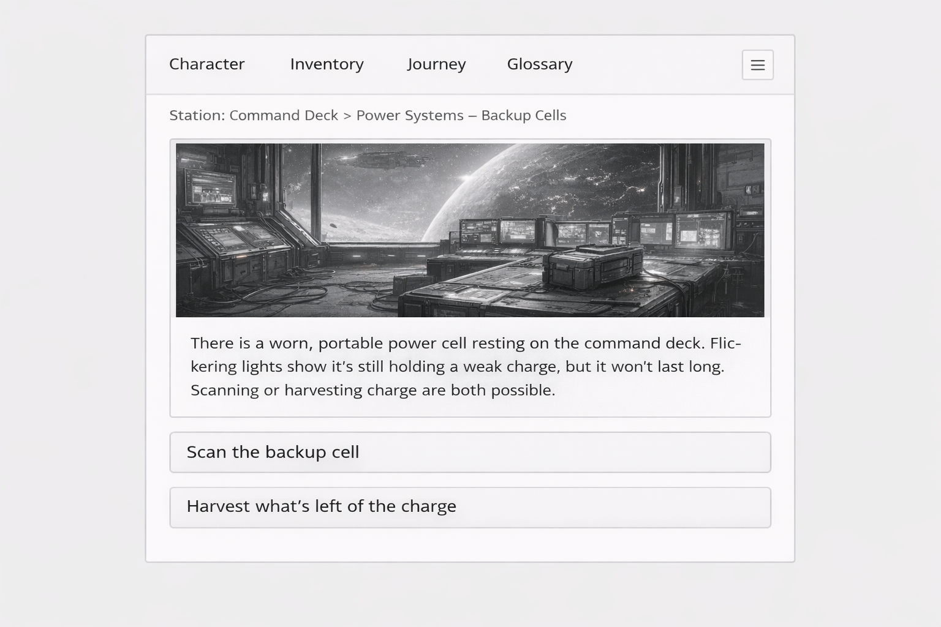Navigate to the Command Deck breadcrumb link
Viewport: 941px width, 627px height.
coord(283,115)
